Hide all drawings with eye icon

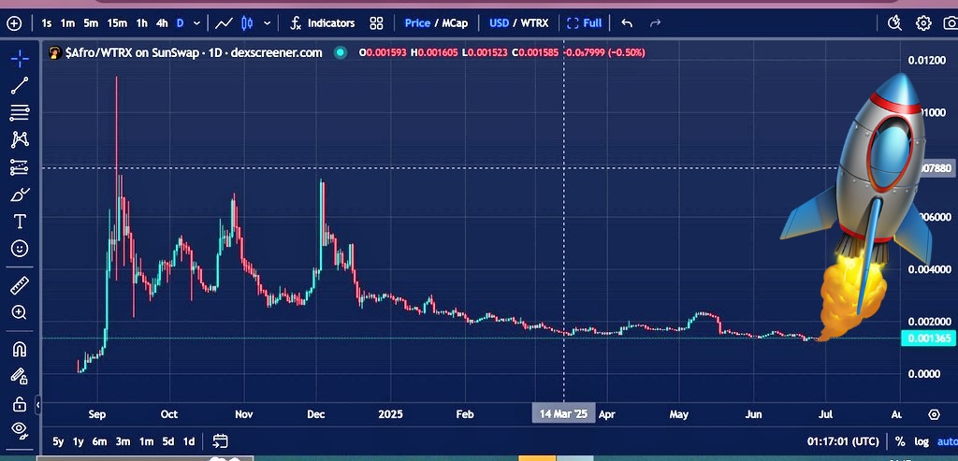[x=20, y=430]
